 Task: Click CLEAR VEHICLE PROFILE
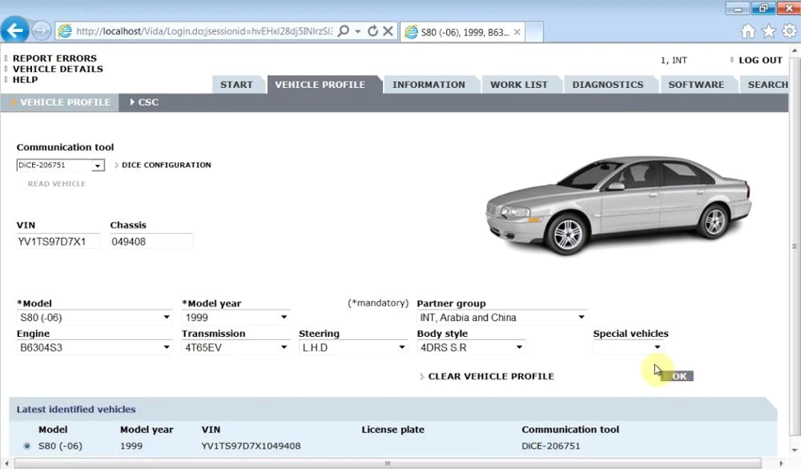[x=491, y=376]
